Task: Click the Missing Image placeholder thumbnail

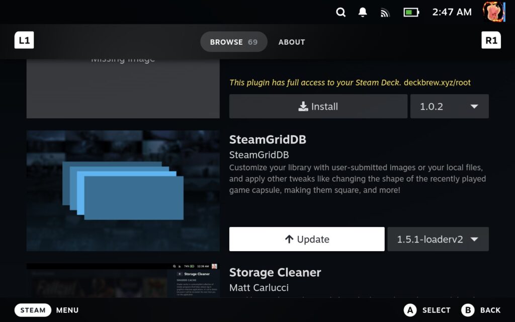Action: pos(123,89)
